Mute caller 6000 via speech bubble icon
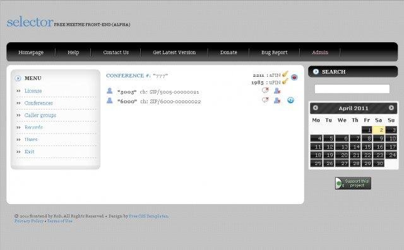404x250 pixels. coord(265,100)
